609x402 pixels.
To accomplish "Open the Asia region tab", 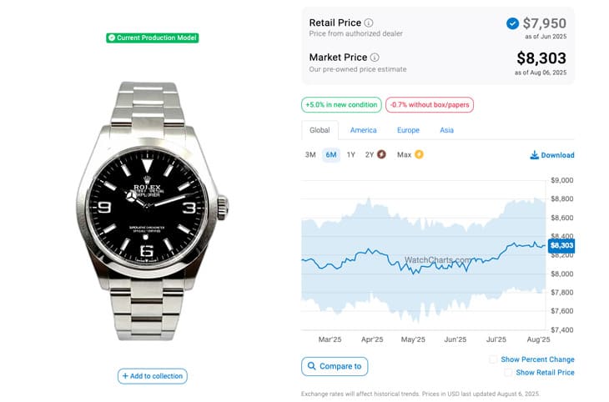I will pos(446,130).
